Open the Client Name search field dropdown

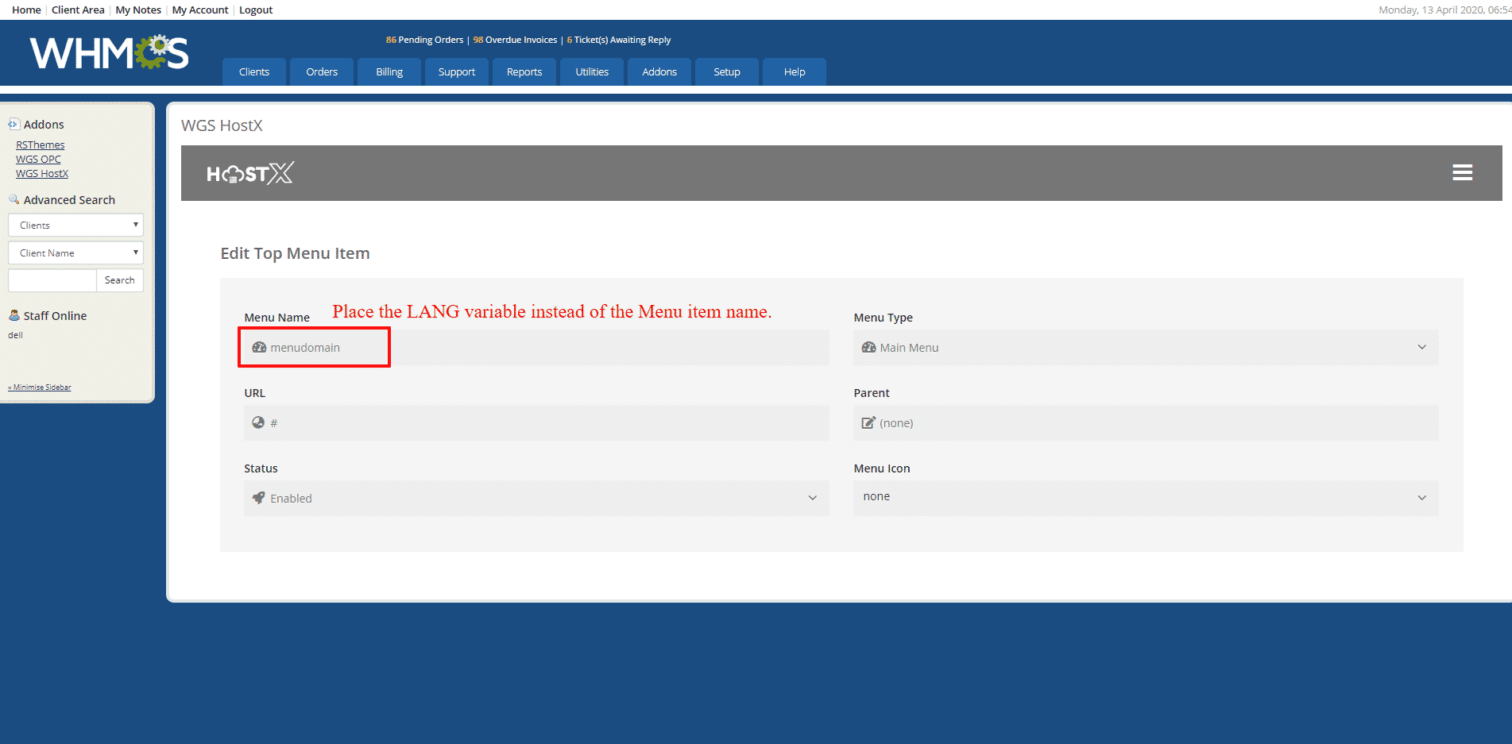click(75, 253)
